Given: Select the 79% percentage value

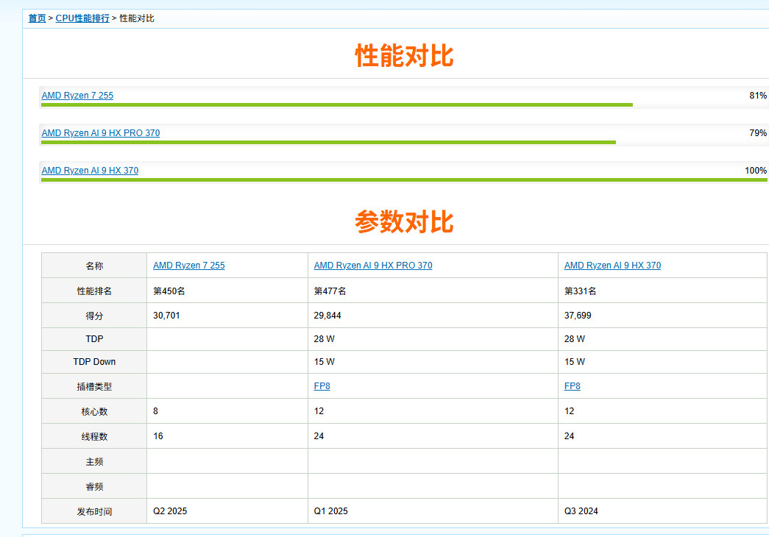Looking at the screenshot, I should pyautogui.click(x=758, y=133).
